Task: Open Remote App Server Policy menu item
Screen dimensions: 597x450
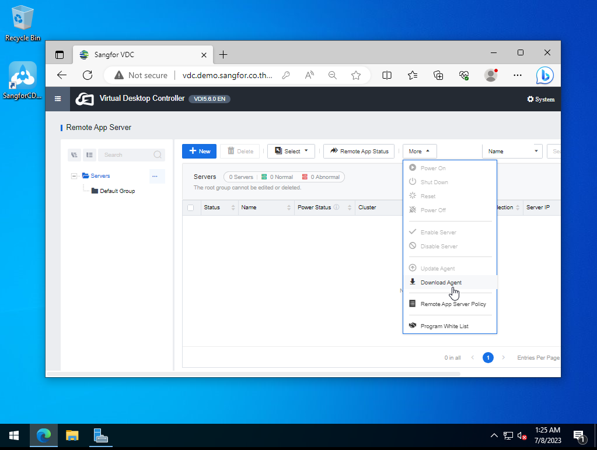Action: click(450, 304)
